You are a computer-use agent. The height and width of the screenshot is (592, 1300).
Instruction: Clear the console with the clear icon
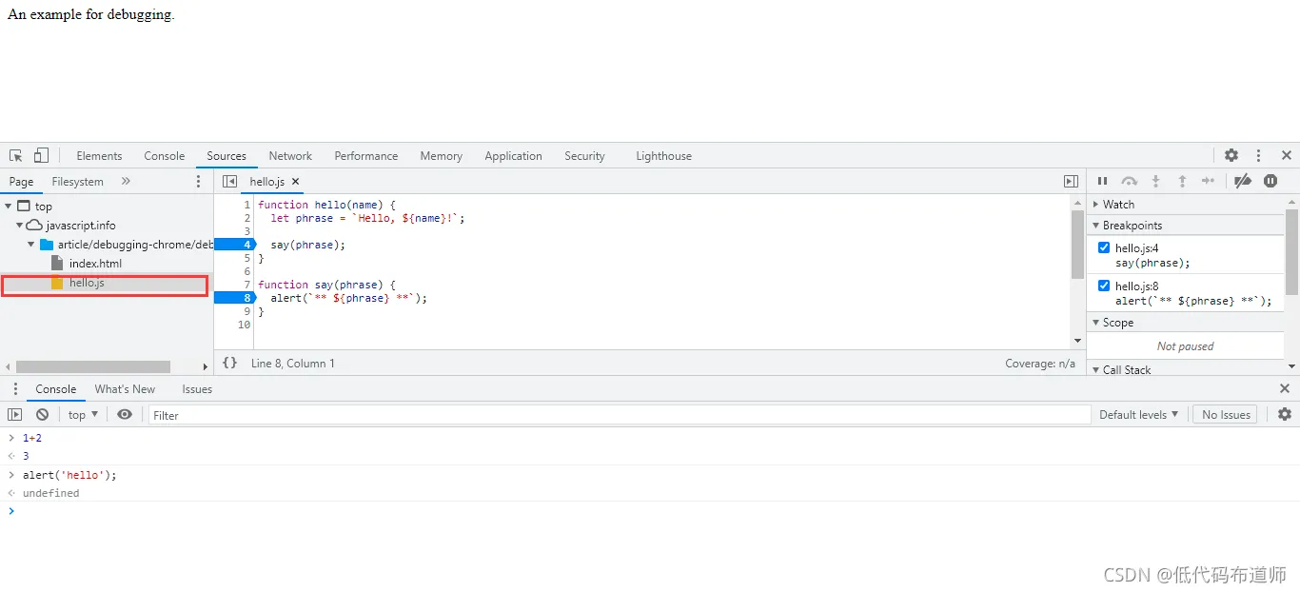[x=43, y=415]
